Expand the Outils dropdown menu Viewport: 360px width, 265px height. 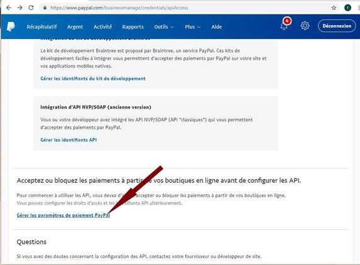coord(164,27)
